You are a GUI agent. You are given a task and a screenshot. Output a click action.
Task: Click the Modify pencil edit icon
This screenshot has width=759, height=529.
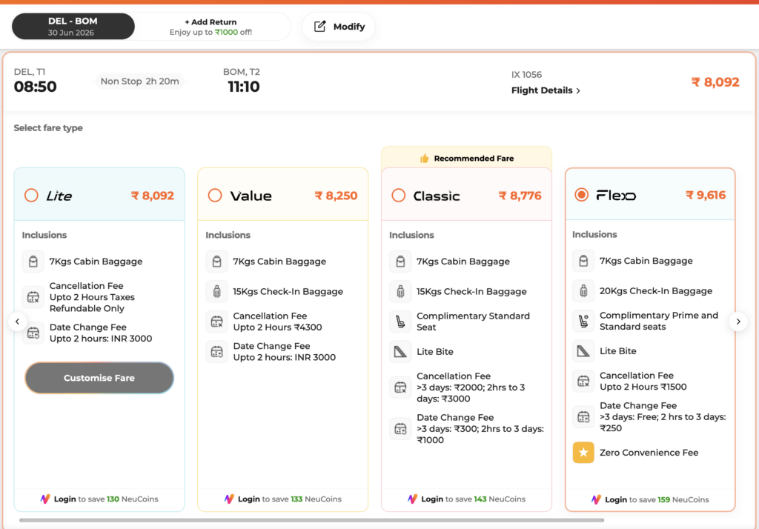tap(320, 26)
